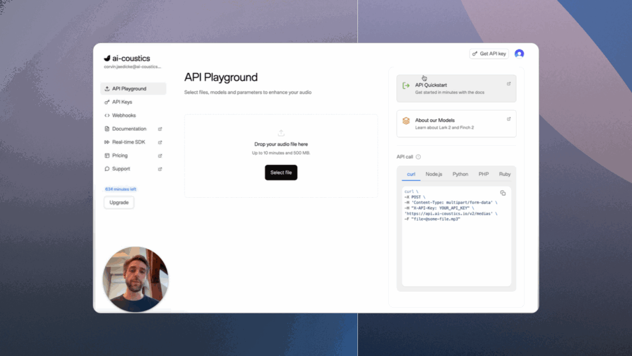
Task: Switch to the Node.js code tab
Action: 434,174
